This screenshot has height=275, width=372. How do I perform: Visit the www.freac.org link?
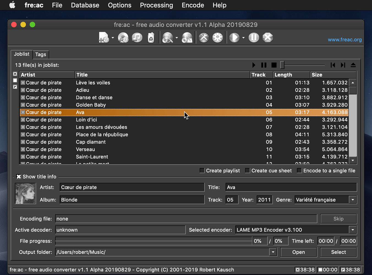pos(344,40)
